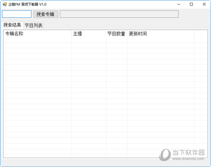
Task: Close the 企鹅FM downloader window
Action: [x=204, y=4]
